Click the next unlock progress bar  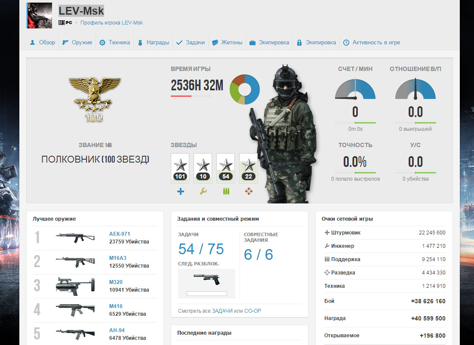click(x=206, y=293)
